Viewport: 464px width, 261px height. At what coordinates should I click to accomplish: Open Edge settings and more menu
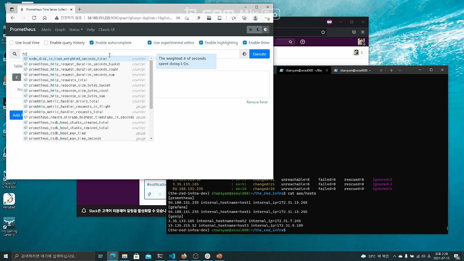coord(267,18)
